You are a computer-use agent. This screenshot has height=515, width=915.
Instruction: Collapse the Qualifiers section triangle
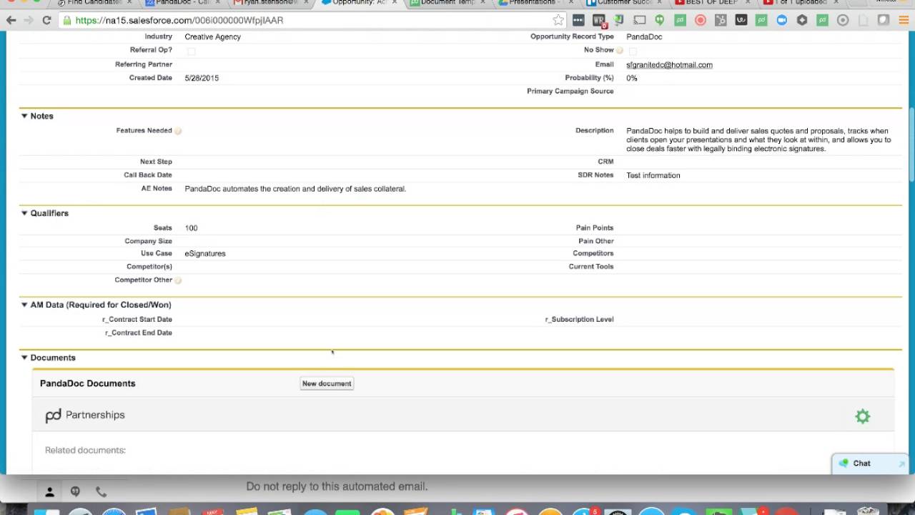point(24,213)
